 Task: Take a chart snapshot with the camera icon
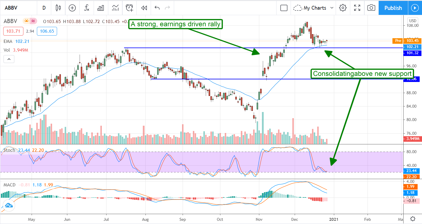371,8
